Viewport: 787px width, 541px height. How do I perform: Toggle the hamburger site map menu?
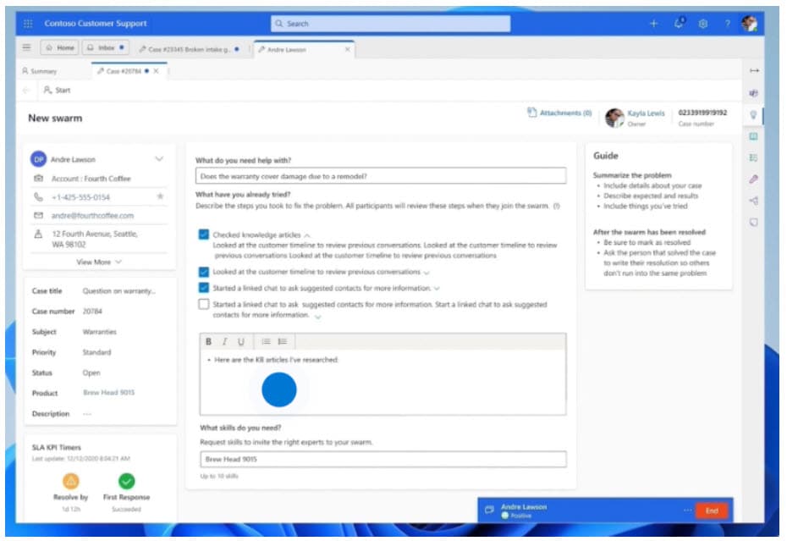(26, 47)
